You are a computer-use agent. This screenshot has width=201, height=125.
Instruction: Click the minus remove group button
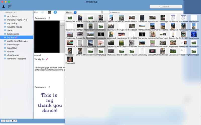point(8,121)
